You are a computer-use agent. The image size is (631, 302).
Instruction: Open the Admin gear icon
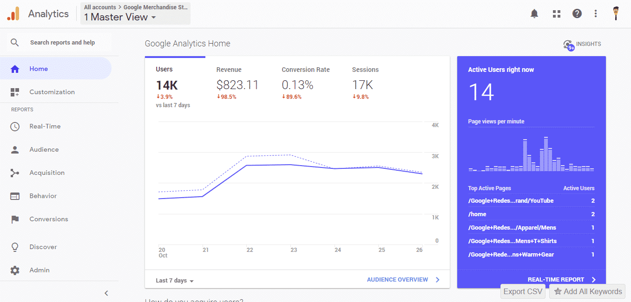(14, 270)
